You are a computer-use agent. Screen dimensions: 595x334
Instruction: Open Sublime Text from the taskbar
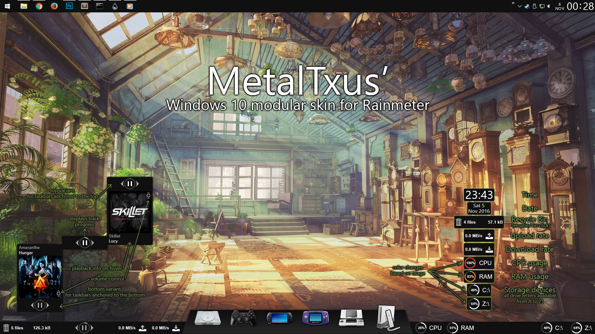click(x=84, y=6)
